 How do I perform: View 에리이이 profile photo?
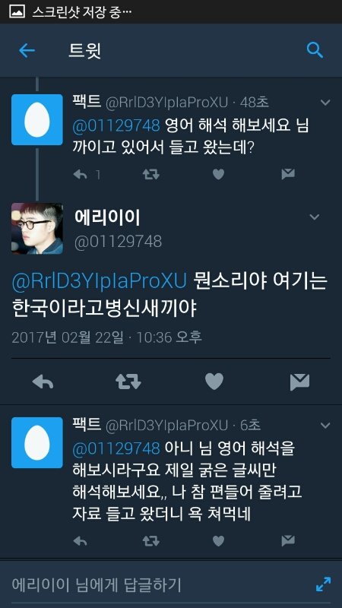(x=37, y=229)
